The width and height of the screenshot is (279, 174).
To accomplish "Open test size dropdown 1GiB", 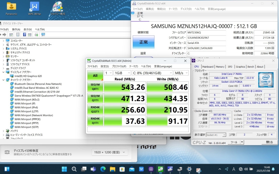I will (122, 73).
